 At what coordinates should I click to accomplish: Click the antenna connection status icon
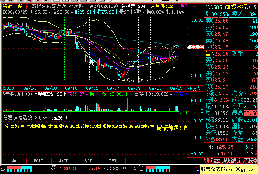pos(197,169)
